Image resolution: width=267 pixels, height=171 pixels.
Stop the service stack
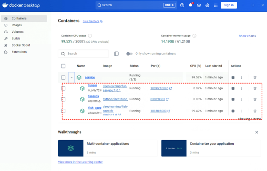(x=233, y=77)
